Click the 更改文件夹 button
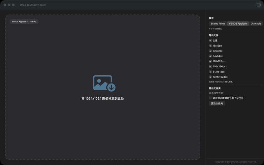 point(217,103)
